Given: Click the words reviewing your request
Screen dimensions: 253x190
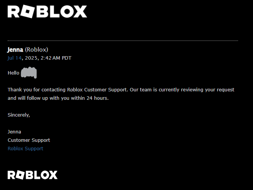Looking at the screenshot, I should tap(207, 89).
